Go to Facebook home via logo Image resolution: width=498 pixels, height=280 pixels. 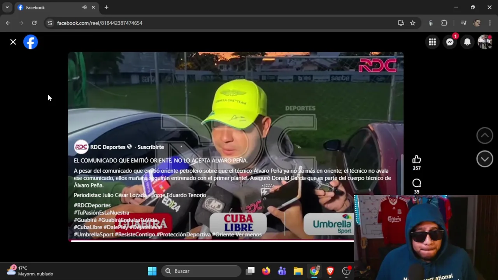(30, 42)
